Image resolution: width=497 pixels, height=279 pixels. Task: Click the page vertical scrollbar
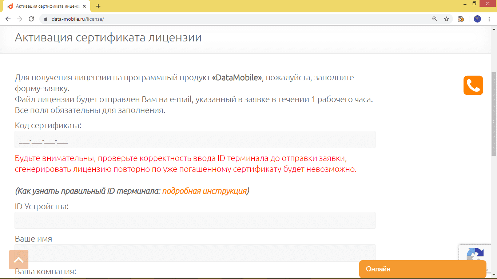coord(494,114)
